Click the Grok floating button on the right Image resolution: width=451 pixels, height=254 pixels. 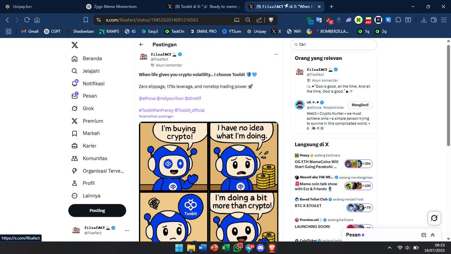(x=434, y=218)
